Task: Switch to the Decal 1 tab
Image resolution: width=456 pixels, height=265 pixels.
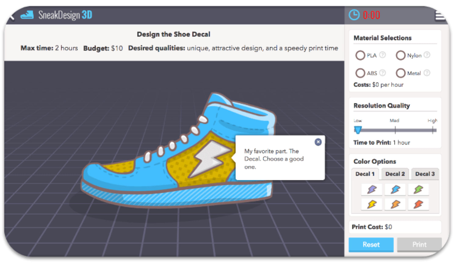Action: coord(365,174)
